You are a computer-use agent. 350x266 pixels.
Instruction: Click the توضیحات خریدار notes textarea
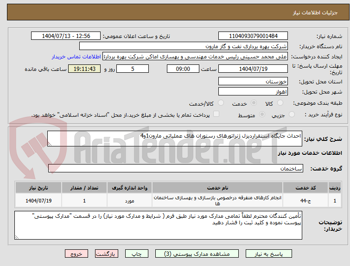pos(158,225)
